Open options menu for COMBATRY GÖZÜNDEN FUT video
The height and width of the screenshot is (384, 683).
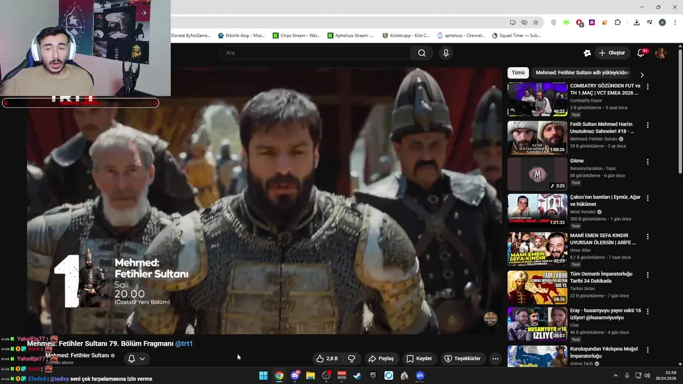(x=648, y=86)
